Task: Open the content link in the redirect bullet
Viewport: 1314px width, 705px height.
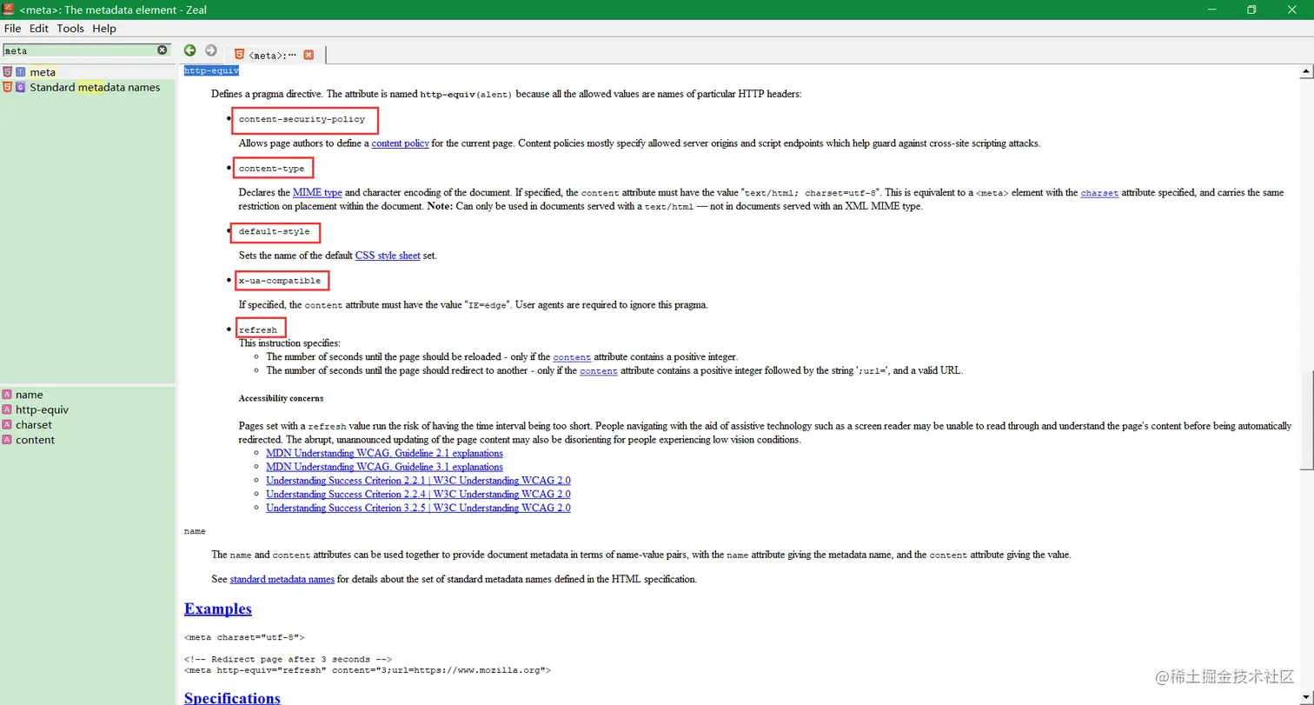Action: point(599,371)
